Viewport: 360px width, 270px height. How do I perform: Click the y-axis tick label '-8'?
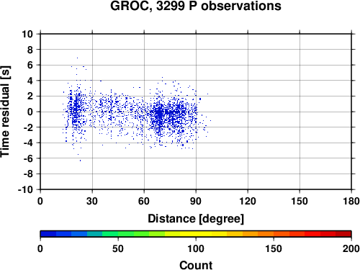pos(28,174)
